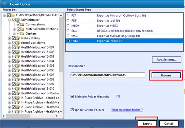Click the Destination path input field
Screen dimensions: 185x128
(x=108, y=75)
